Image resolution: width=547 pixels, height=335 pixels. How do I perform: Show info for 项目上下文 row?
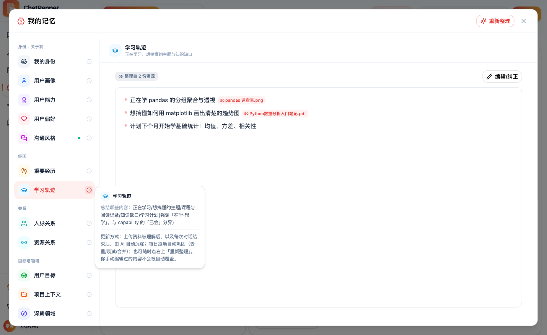tap(89, 294)
